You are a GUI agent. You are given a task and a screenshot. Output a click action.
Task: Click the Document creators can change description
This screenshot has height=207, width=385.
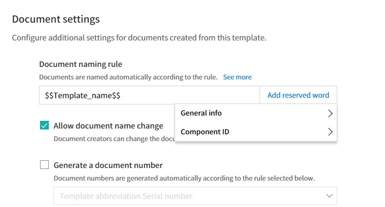pos(114,139)
